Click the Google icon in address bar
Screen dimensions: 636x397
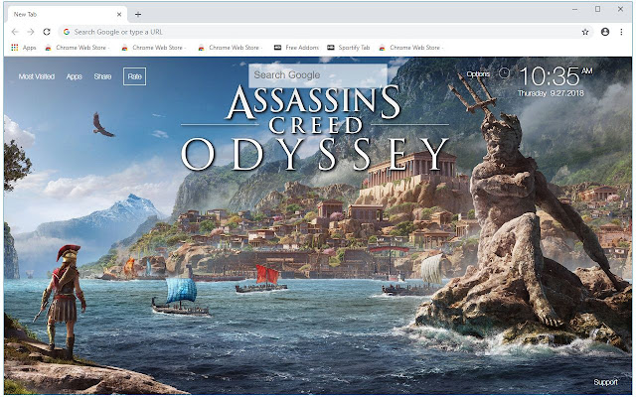(67, 32)
